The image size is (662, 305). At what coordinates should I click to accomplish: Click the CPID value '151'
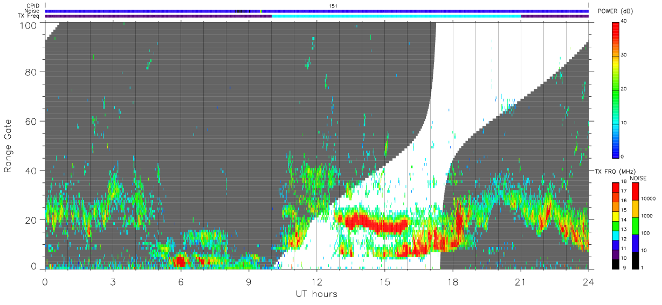(333, 6)
